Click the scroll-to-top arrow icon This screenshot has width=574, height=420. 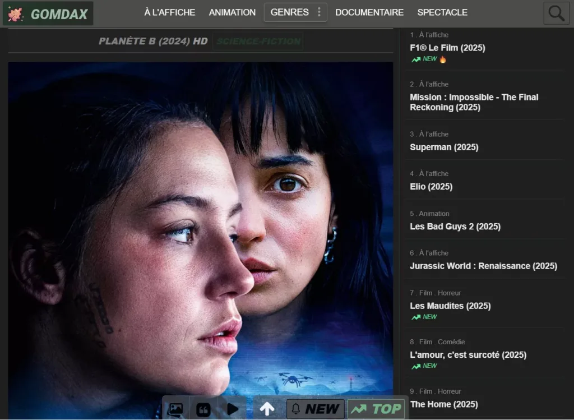click(267, 409)
